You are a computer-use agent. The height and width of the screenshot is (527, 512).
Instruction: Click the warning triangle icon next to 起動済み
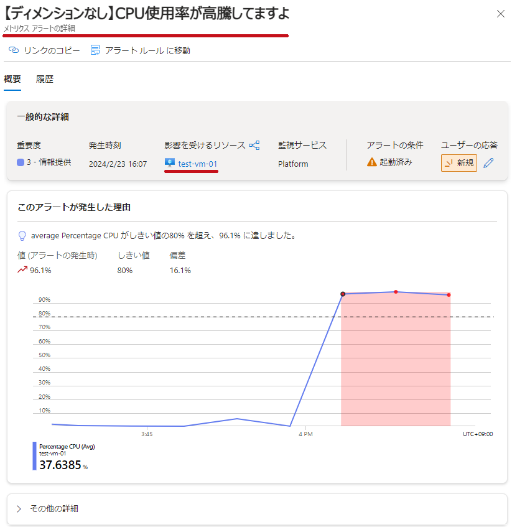pyautogui.click(x=372, y=162)
